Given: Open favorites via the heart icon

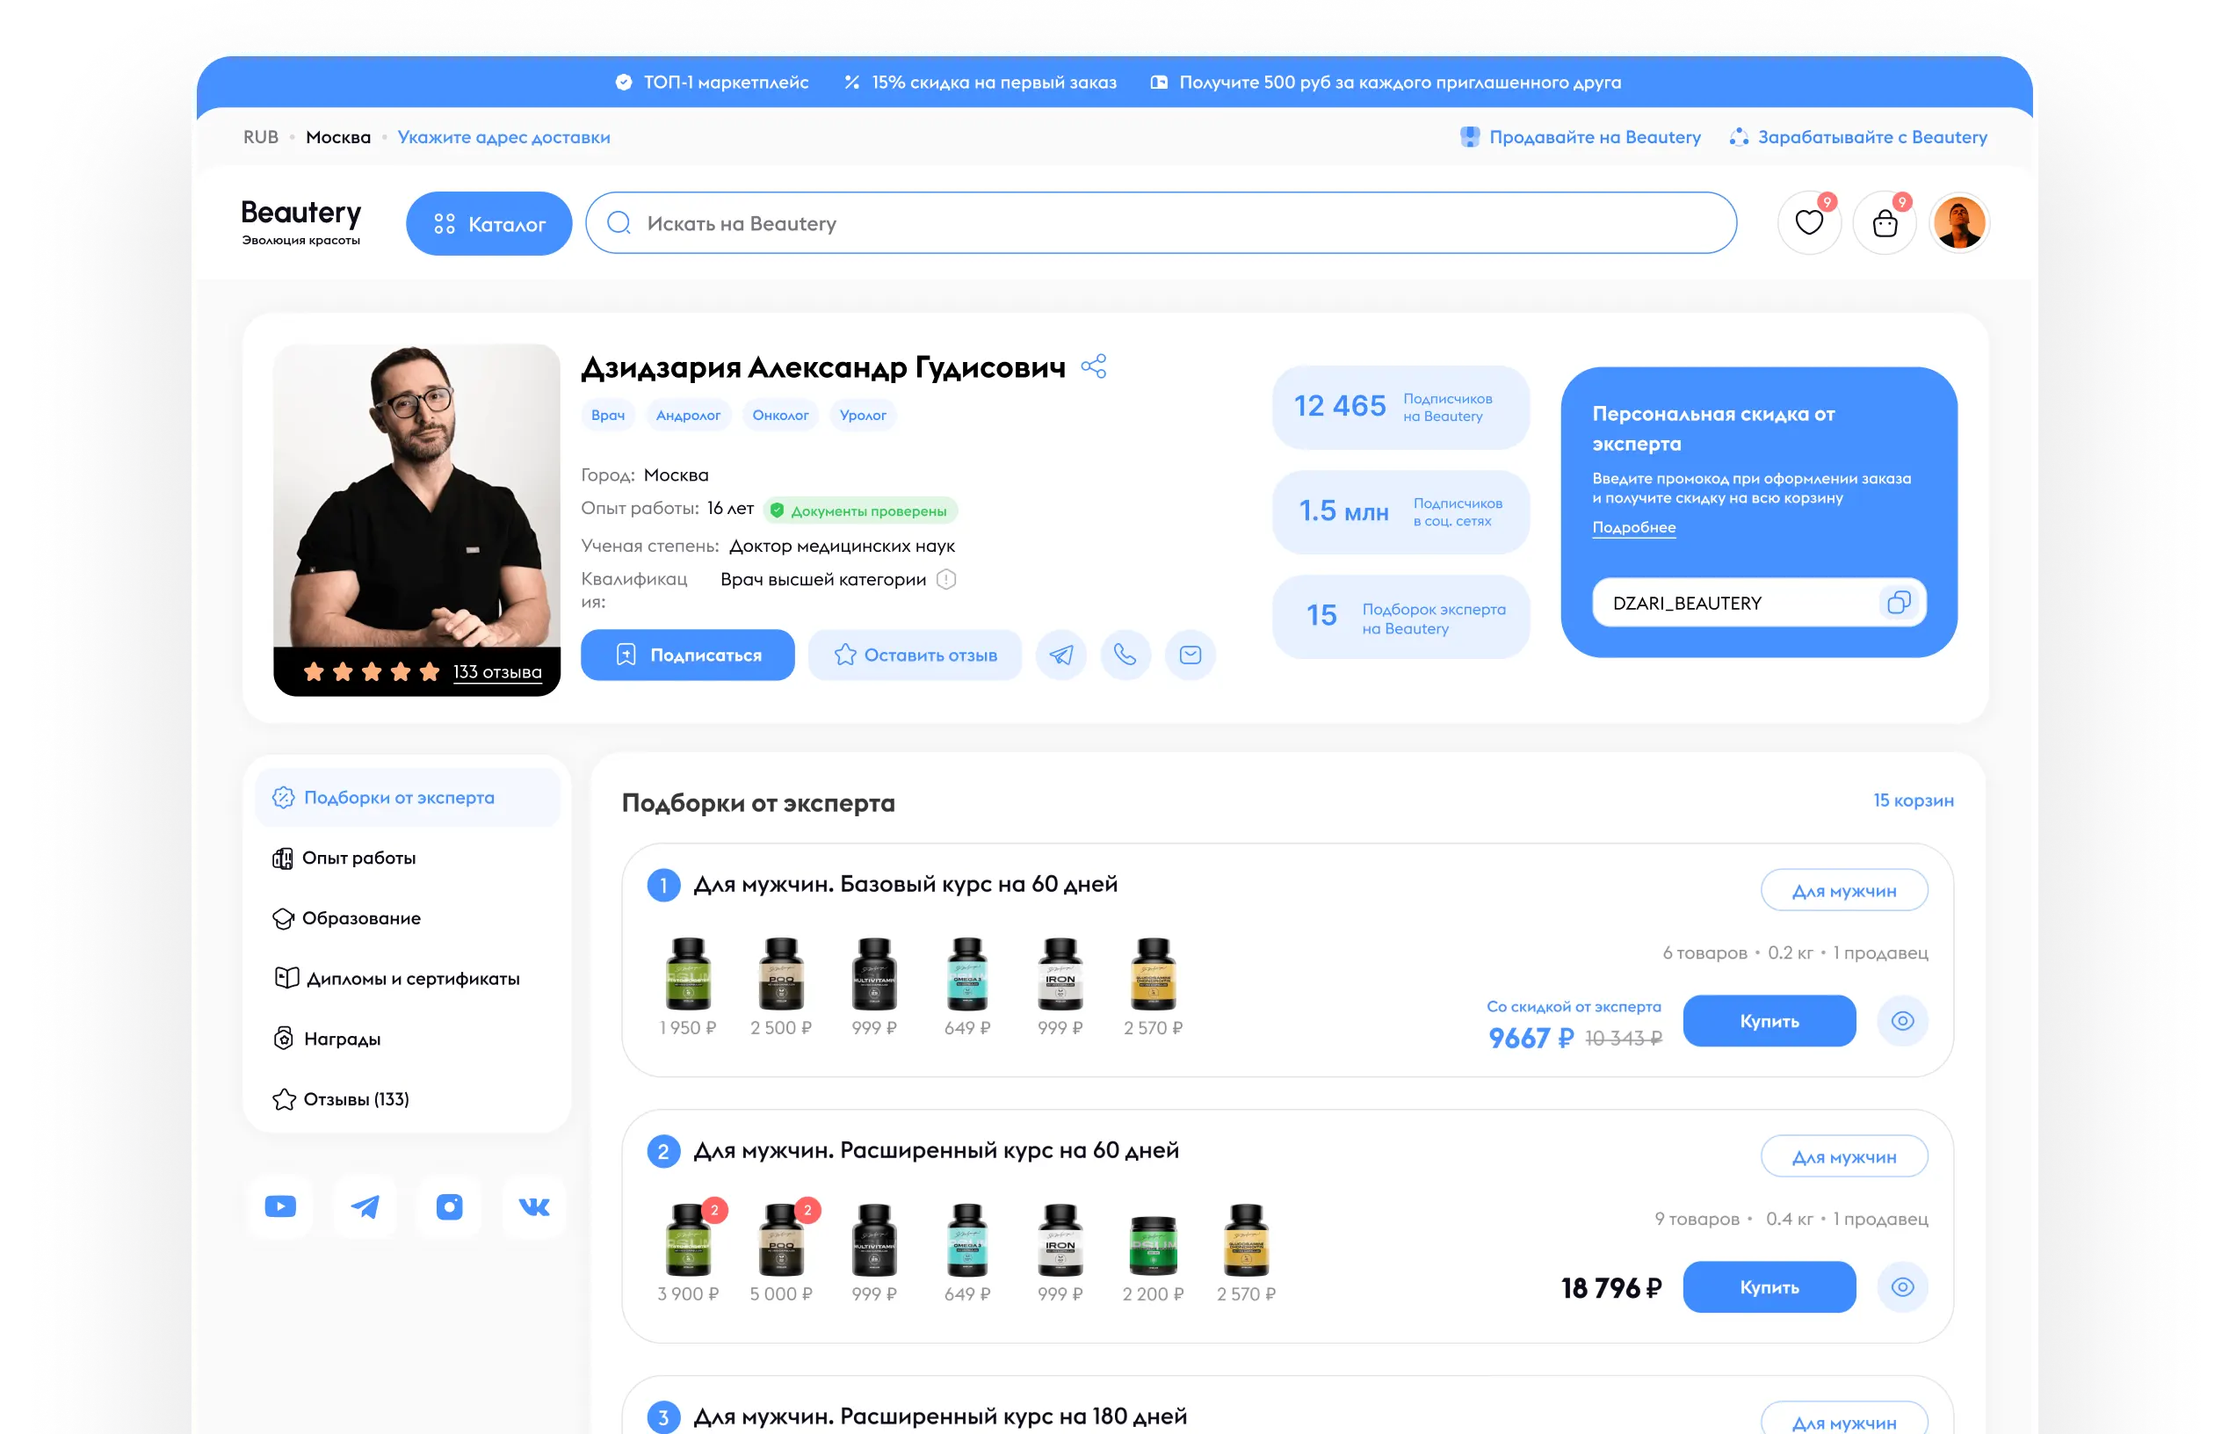Looking at the screenshot, I should (x=1808, y=222).
